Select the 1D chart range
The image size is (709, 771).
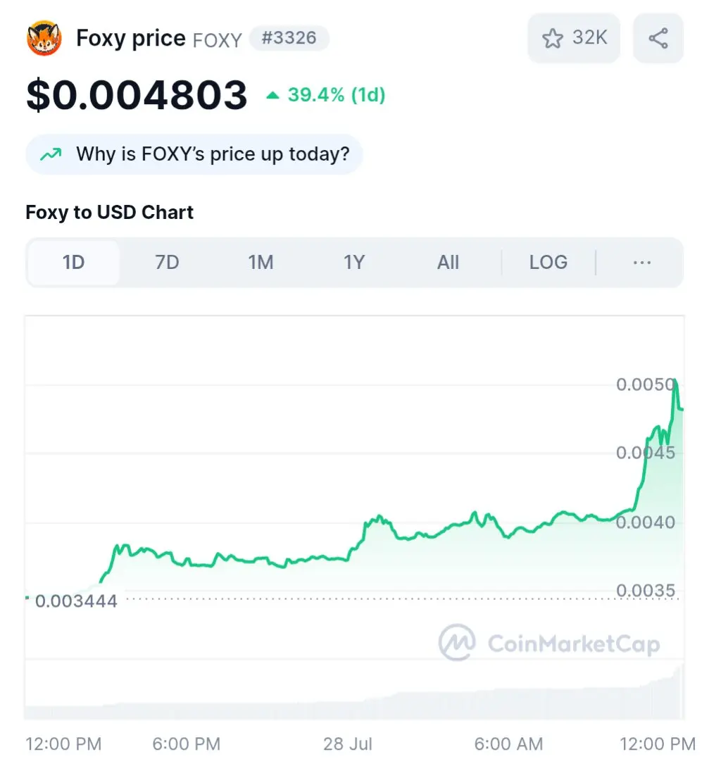point(73,263)
